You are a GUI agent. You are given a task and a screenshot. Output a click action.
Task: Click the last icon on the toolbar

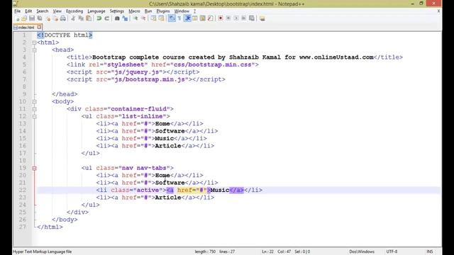tap(262, 18)
